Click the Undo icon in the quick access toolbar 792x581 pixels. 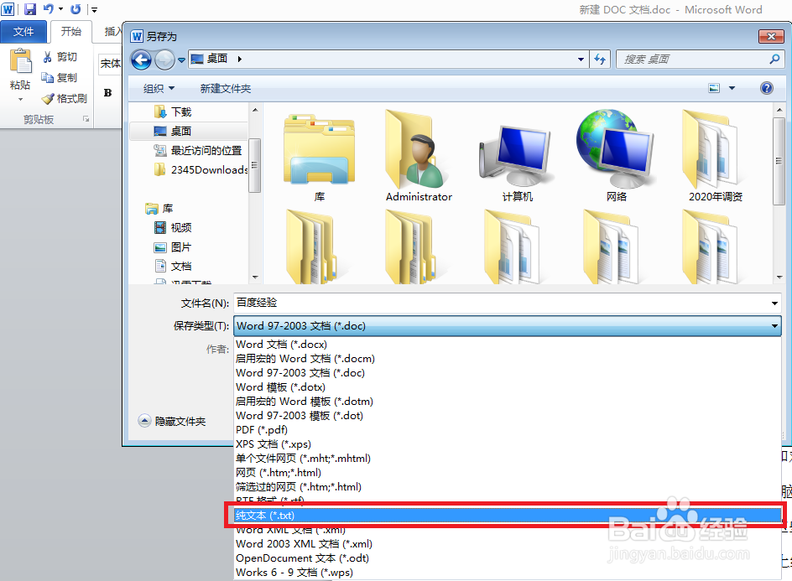tap(49, 9)
